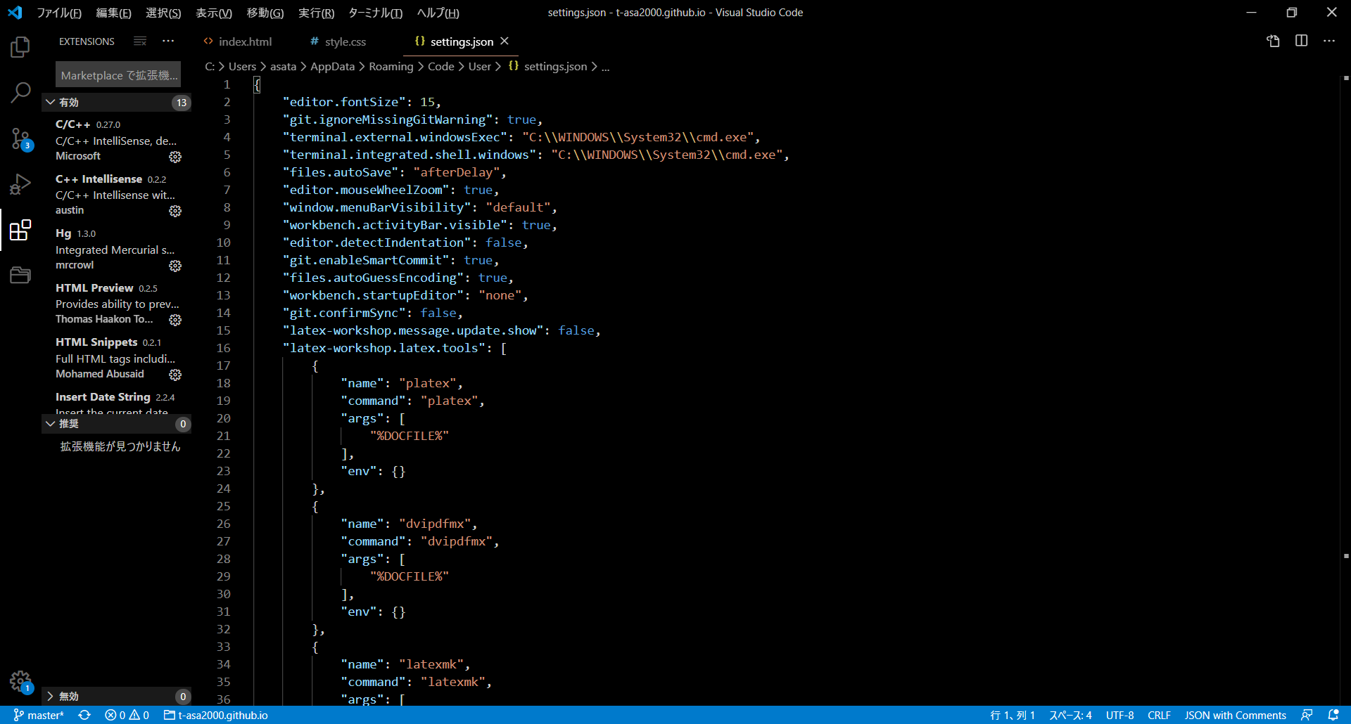
Task: Select the settings.json tab
Action: 462,41
